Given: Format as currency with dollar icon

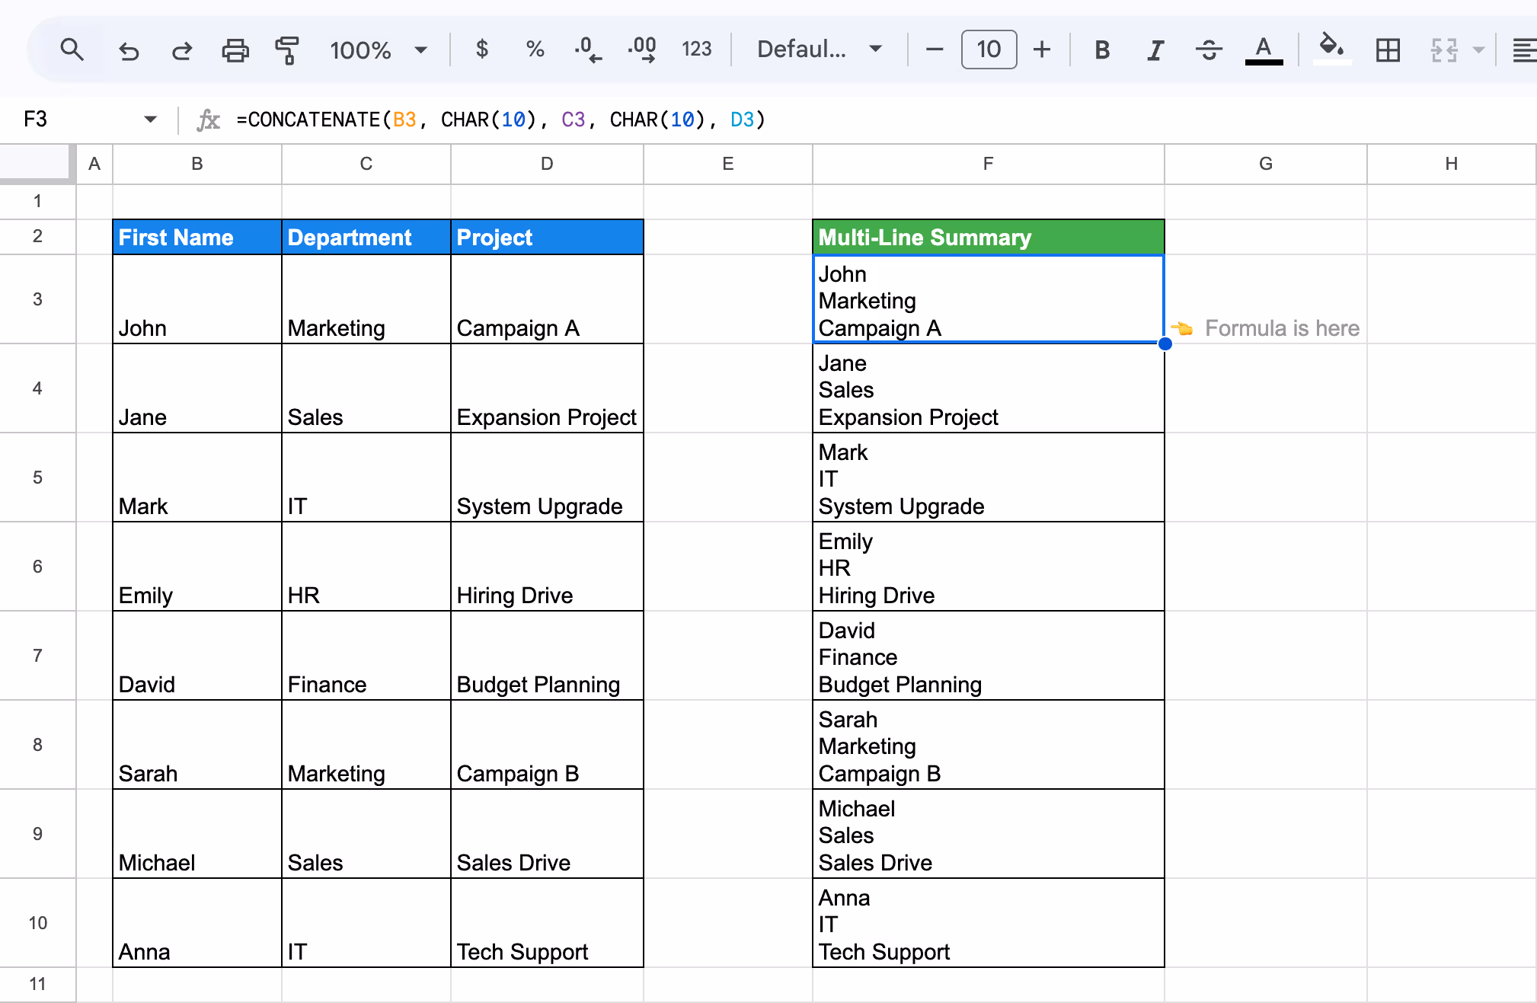Looking at the screenshot, I should point(481,50).
